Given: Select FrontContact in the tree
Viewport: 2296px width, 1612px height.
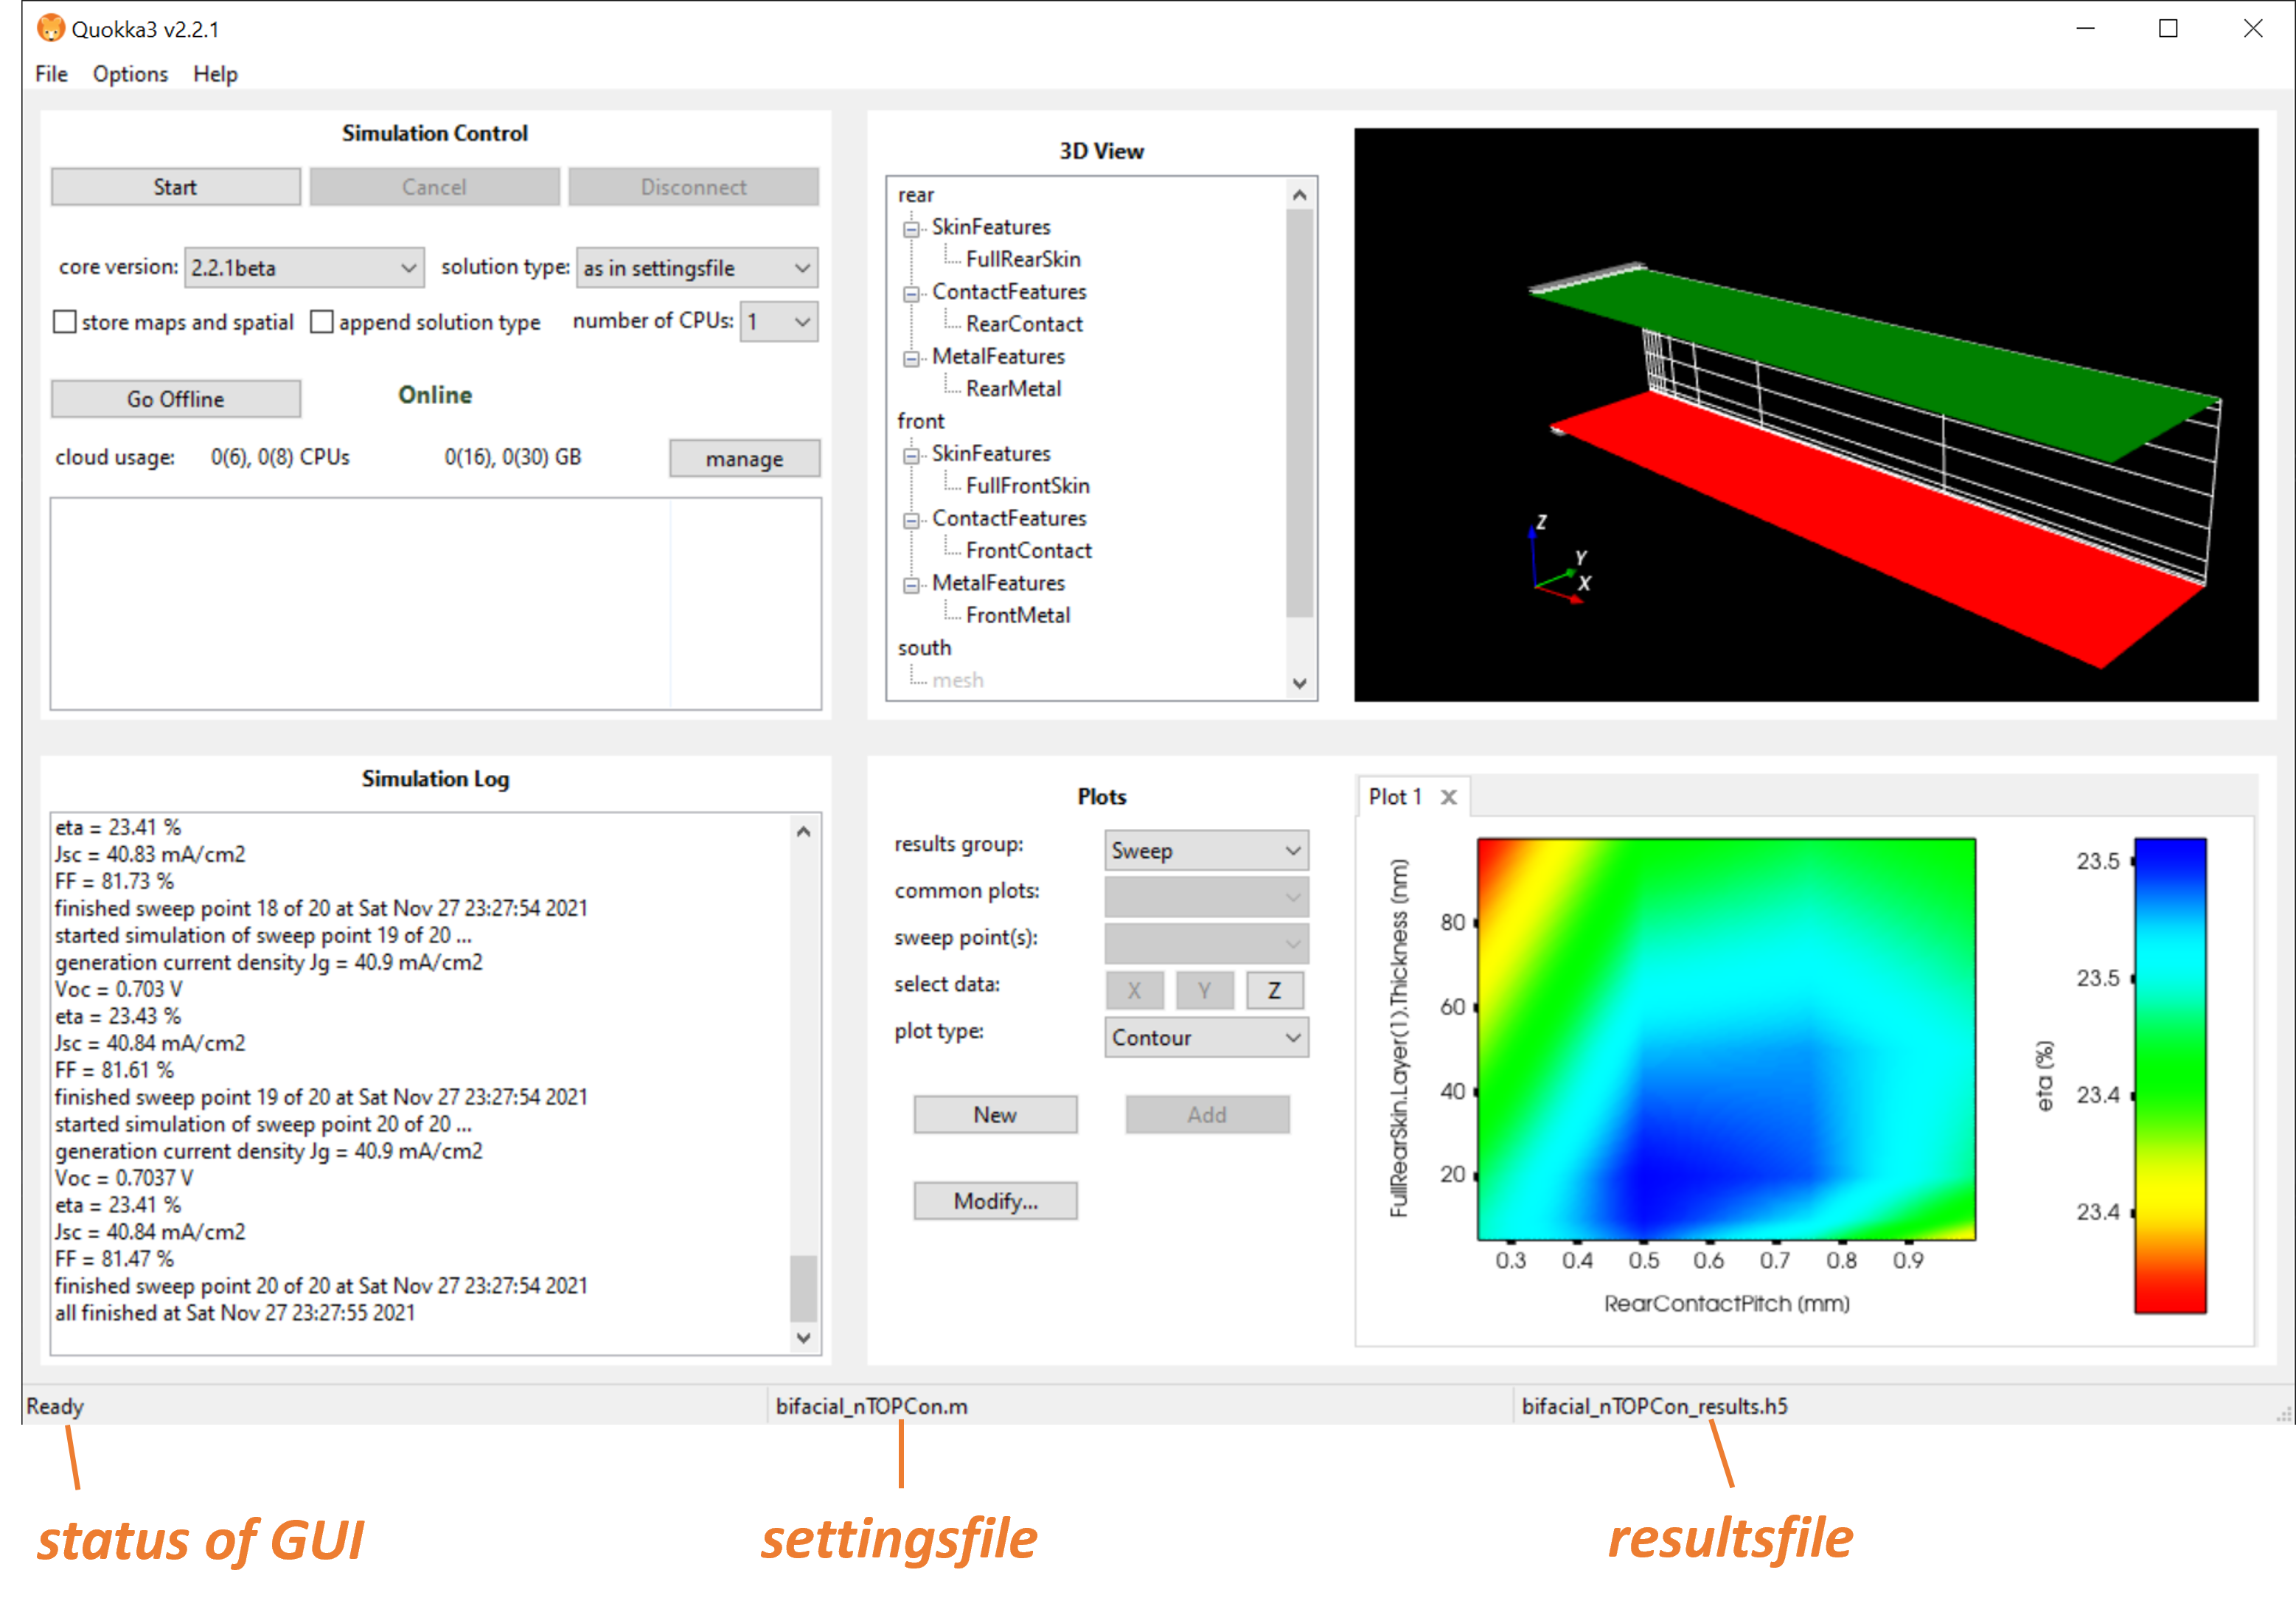Looking at the screenshot, I should (1028, 551).
